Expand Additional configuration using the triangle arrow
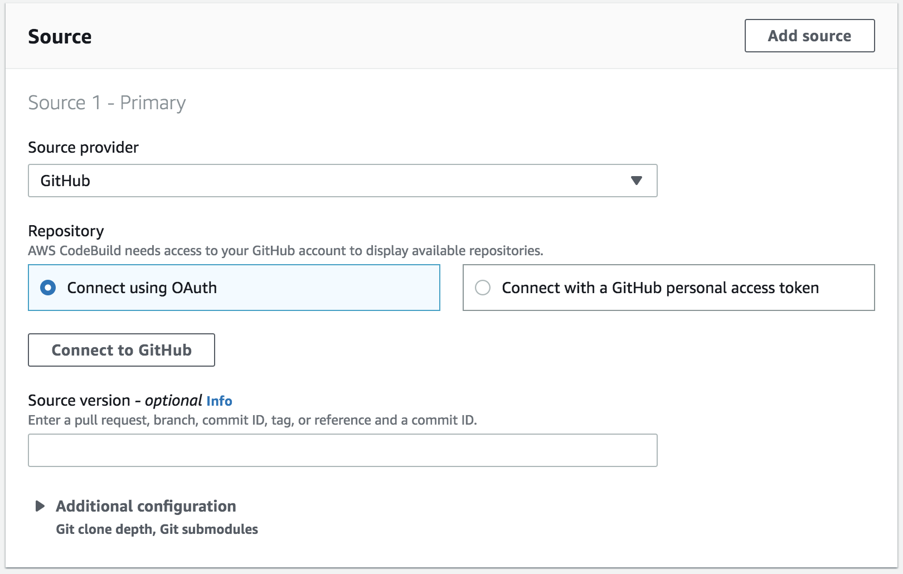The image size is (903, 574). point(40,506)
